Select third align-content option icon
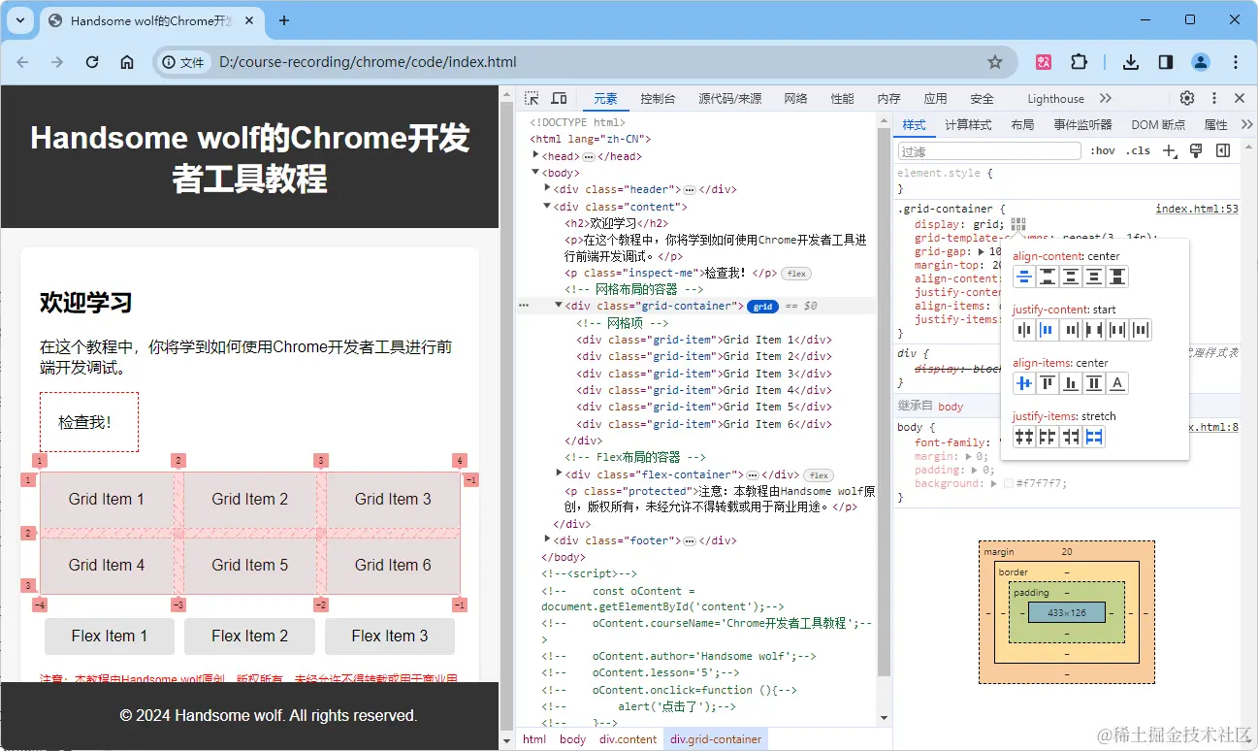This screenshot has height=751, width=1258. point(1071,278)
